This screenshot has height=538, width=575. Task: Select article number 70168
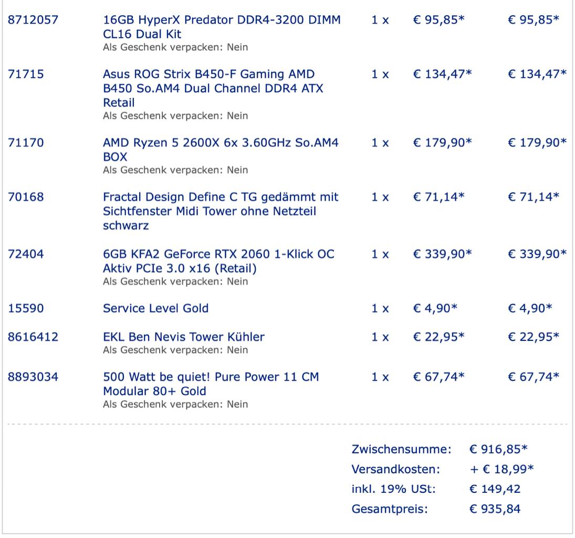pyautogui.click(x=26, y=197)
